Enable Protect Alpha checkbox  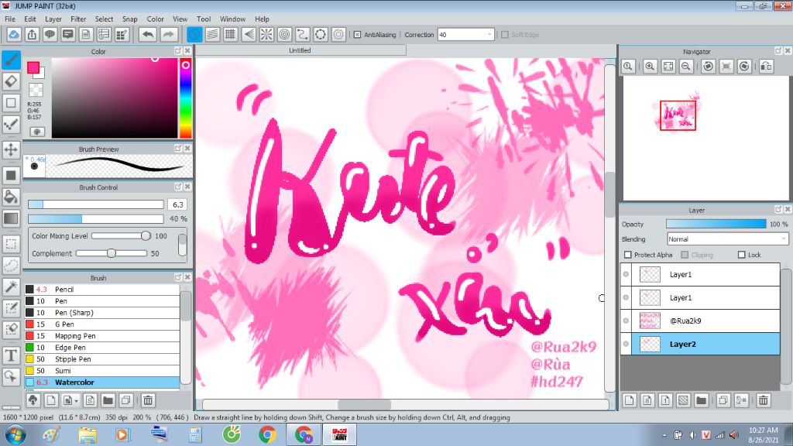628,255
